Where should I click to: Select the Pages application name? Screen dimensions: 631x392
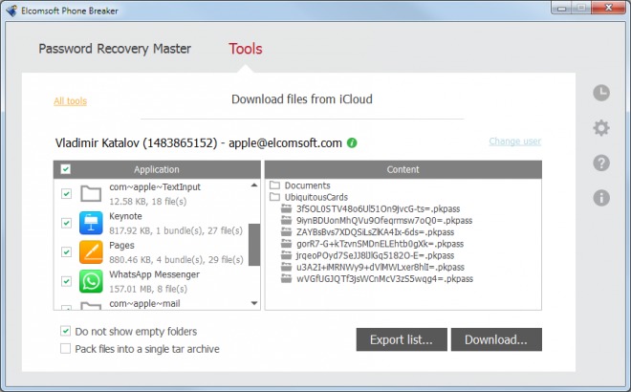click(122, 245)
